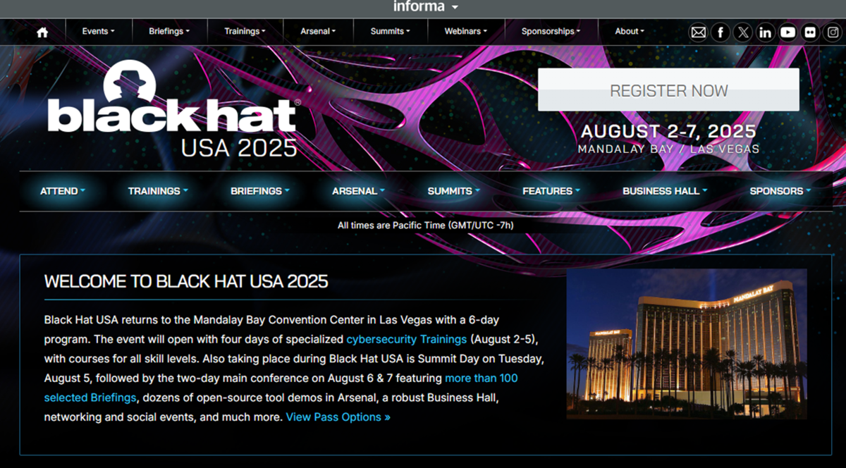Select BUSINESS HALL in the event navigation
This screenshot has height=468, width=846.
click(x=665, y=191)
